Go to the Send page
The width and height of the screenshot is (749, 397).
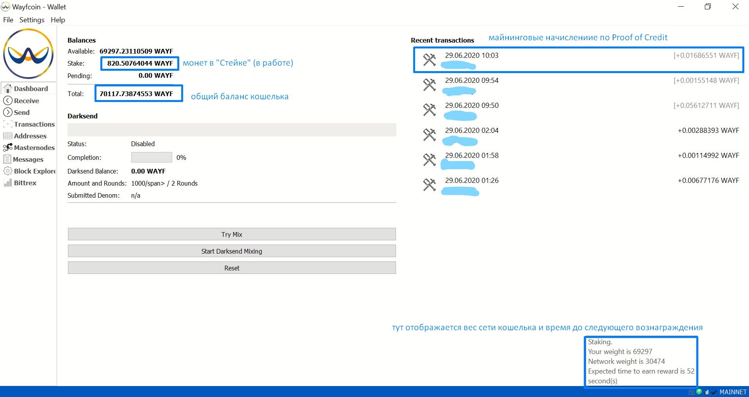tap(17, 113)
